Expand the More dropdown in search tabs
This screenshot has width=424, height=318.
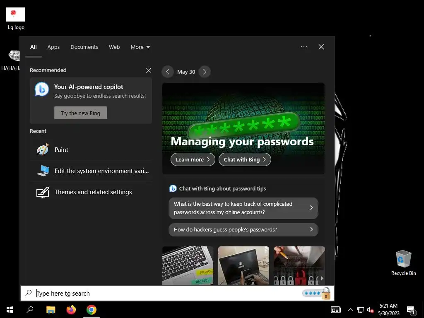click(140, 47)
